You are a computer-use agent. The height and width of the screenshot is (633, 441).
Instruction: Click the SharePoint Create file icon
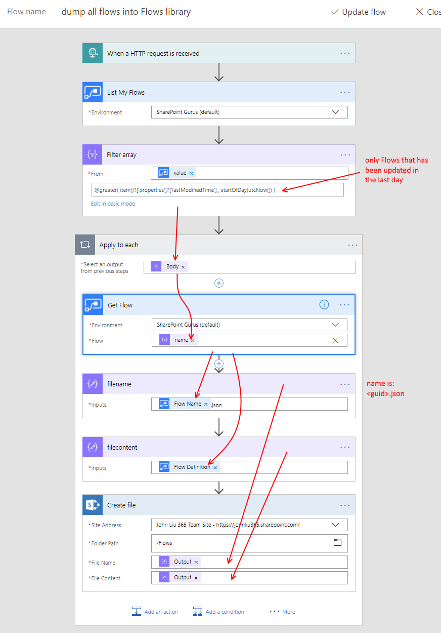[x=93, y=505]
